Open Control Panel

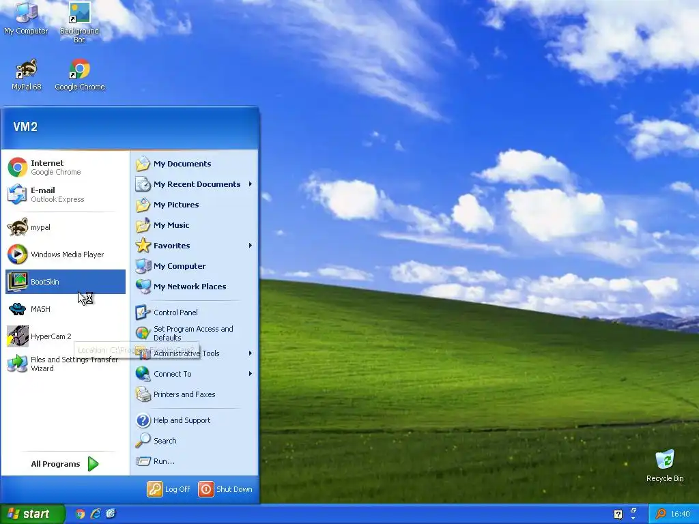(x=195, y=312)
